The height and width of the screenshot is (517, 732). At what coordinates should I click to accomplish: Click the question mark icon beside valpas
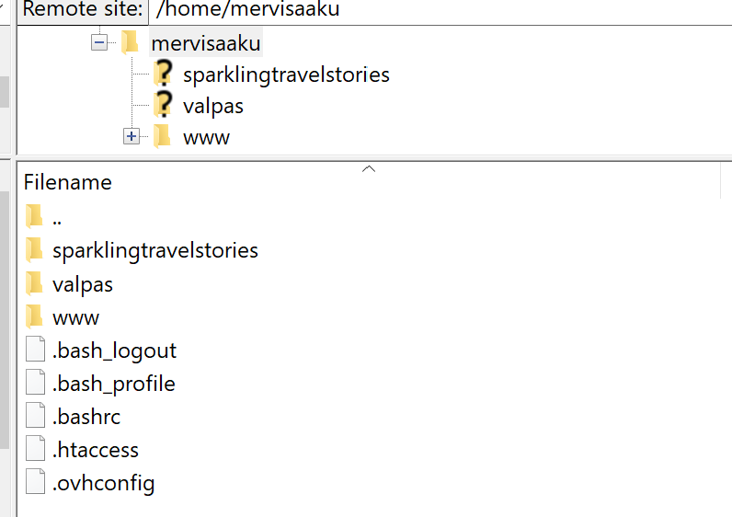(163, 105)
